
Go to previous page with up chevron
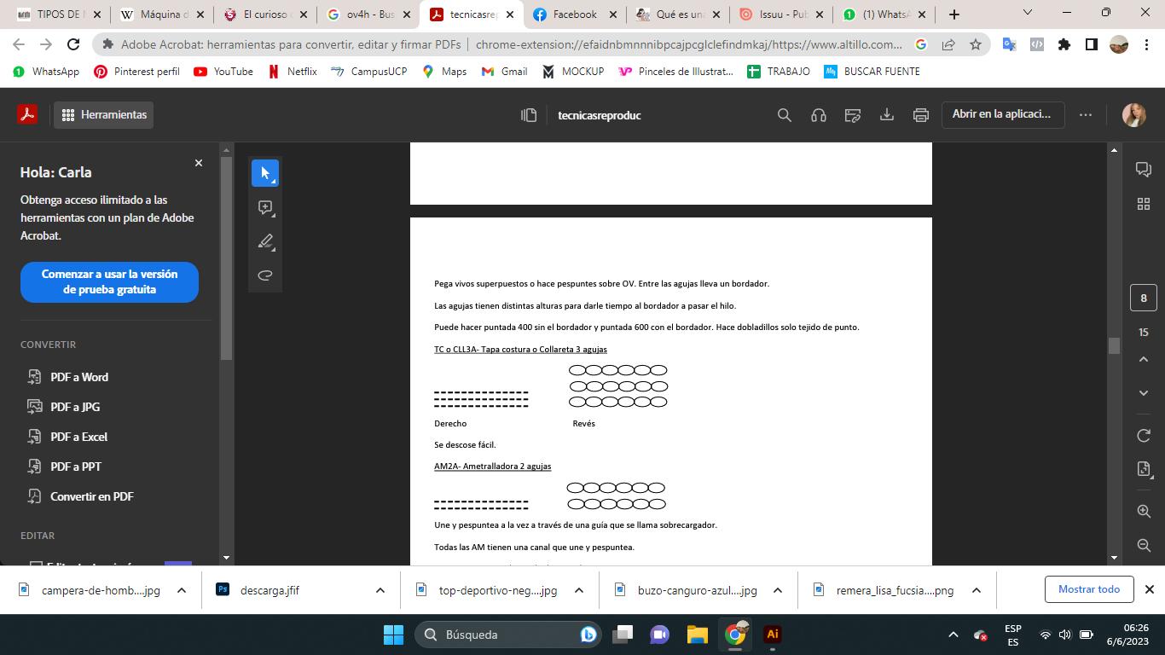pos(1144,359)
